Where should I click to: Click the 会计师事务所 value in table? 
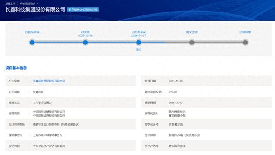[x=56, y=124]
